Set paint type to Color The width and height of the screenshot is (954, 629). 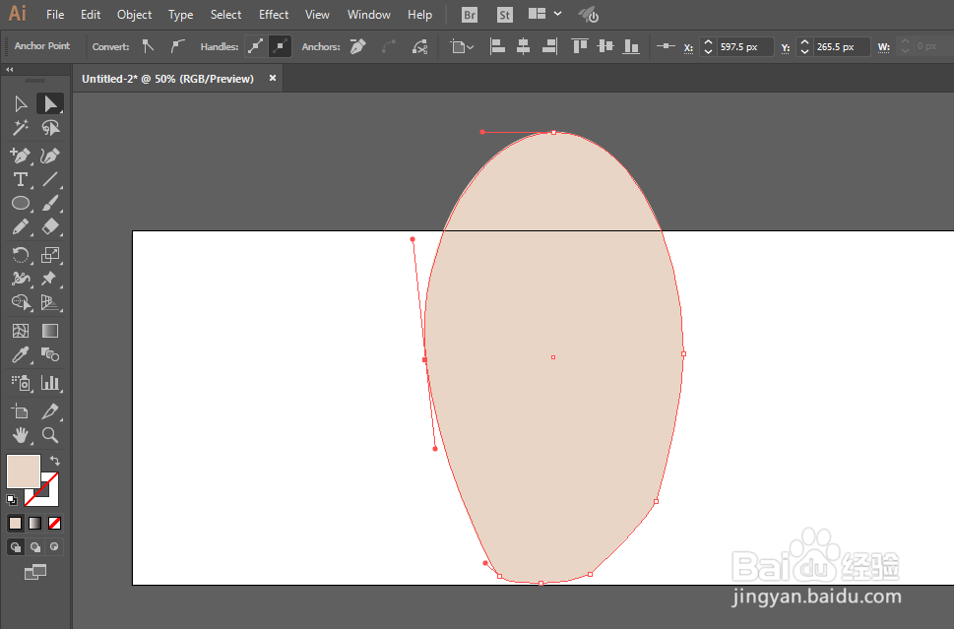click(x=15, y=523)
